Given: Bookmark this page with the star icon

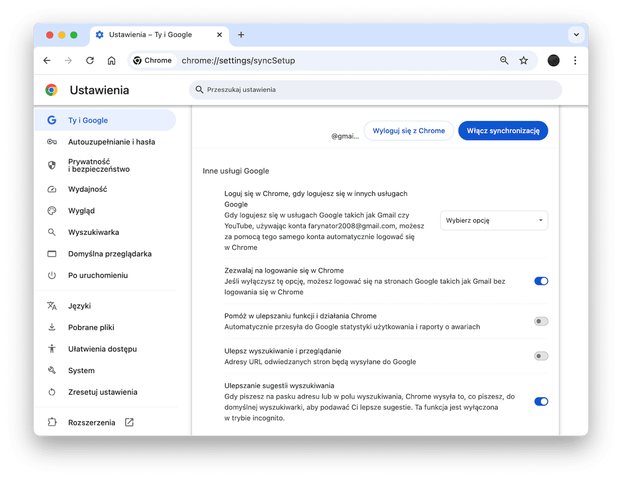Looking at the screenshot, I should [523, 61].
